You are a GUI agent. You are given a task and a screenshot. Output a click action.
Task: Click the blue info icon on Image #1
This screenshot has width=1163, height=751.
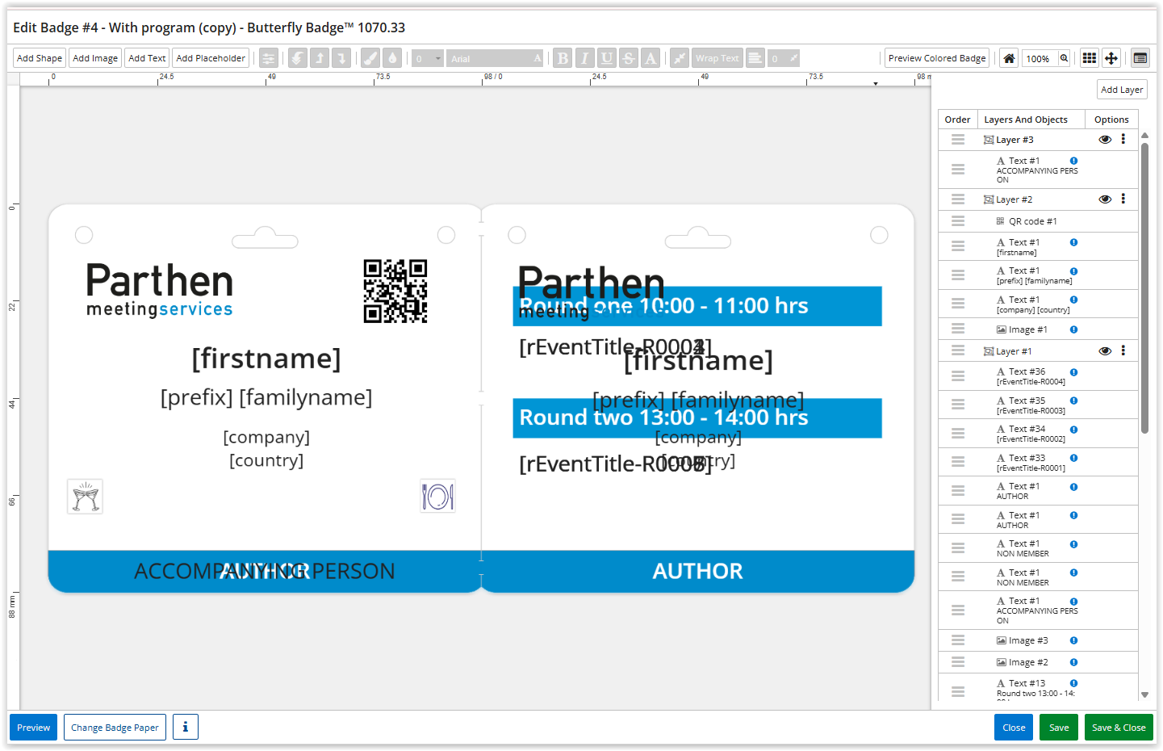[1073, 329]
